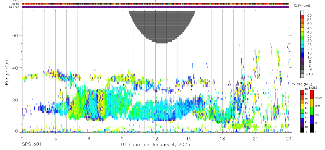Click the '50' label on the ELEV colorbar

click(x=309, y=24)
